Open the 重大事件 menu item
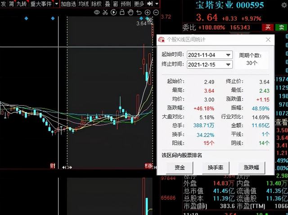This screenshot has width=288, height=215. pos(41,4)
